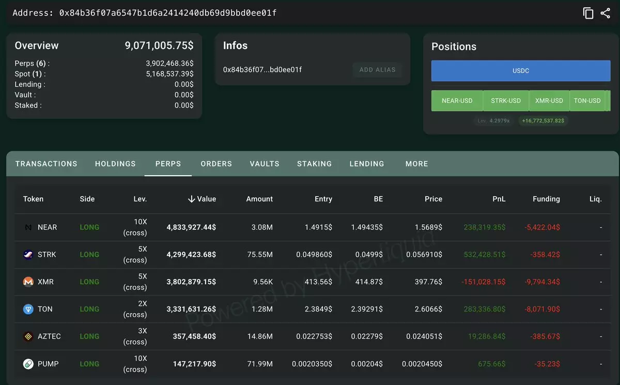The height and width of the screenshot is (385, 620).
Task: Click STRK value 4,299,423.68$
Action: pyautogui.click(x=191, y=255)
